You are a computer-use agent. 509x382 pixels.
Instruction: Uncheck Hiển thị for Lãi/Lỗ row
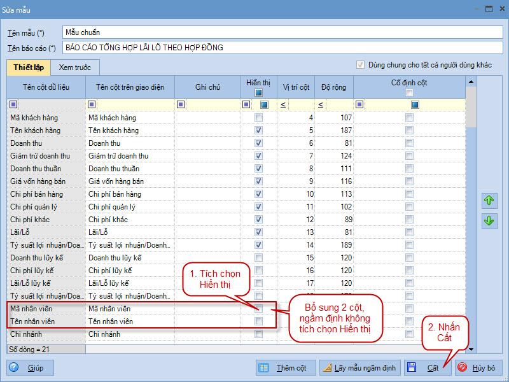(x=258, y=232)
